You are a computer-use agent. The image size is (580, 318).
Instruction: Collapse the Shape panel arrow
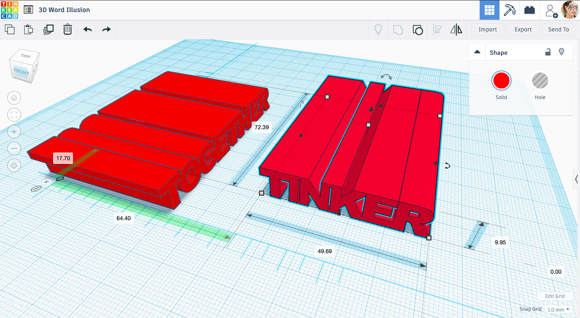point(477,52)
